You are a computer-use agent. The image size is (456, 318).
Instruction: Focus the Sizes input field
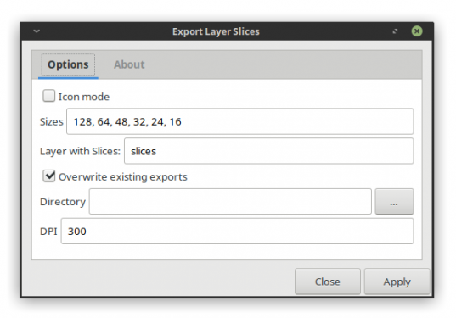click(240, 121)
